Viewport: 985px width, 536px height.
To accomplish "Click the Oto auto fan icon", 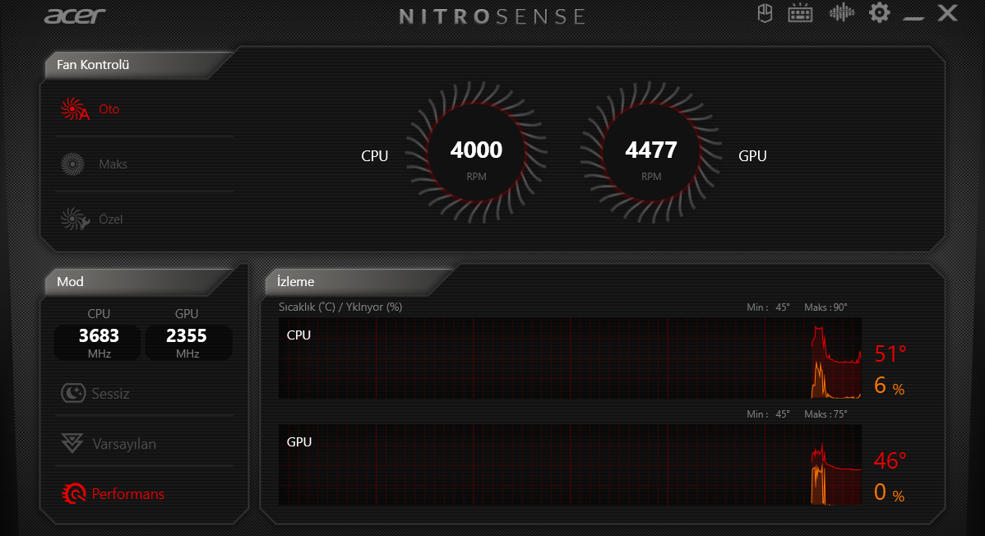I will point(75,109).
